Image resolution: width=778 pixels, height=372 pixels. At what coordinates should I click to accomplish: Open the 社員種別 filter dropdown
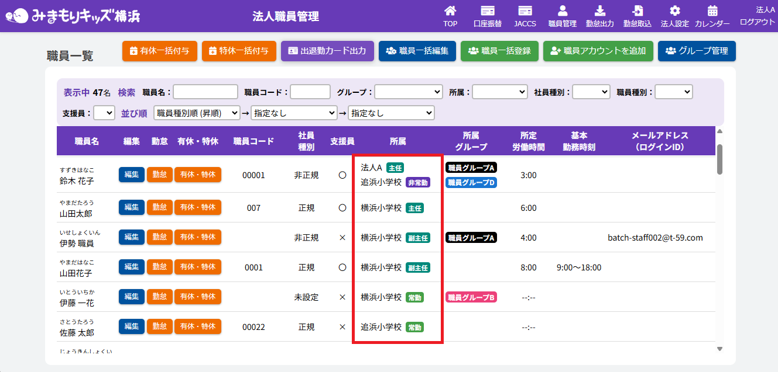click(x=591, y=92)
